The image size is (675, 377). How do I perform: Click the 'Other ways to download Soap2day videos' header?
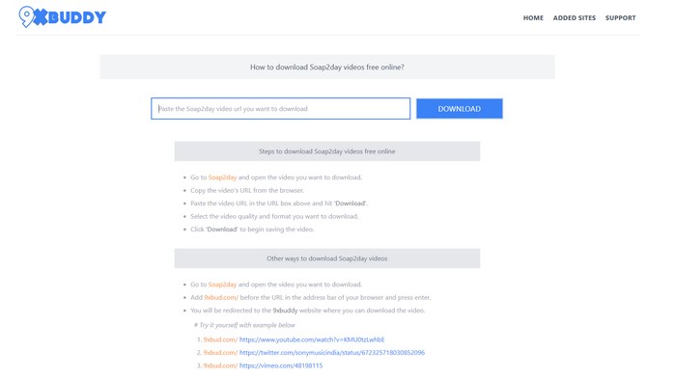(x=327, y=258)
